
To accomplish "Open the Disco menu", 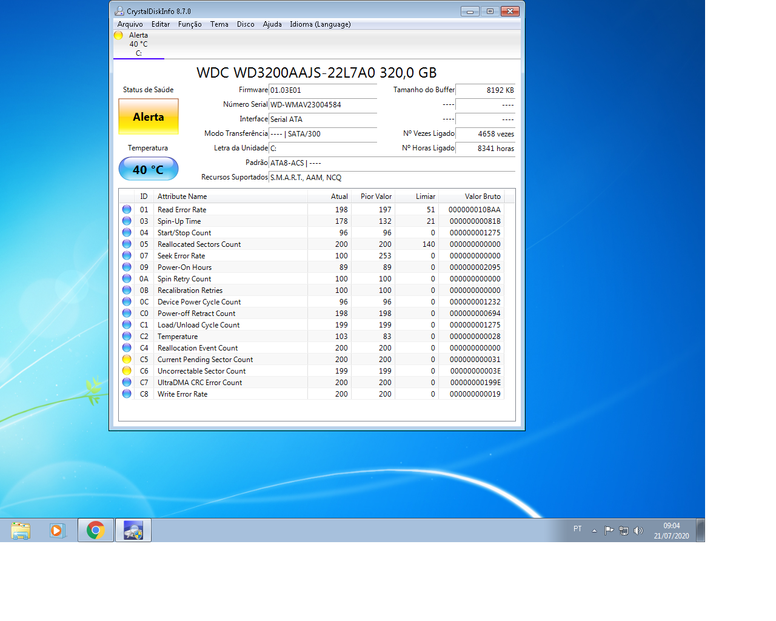I will 246,24.
